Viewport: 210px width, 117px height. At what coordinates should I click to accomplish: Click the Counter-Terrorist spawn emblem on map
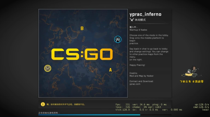[x=118, y=39]
